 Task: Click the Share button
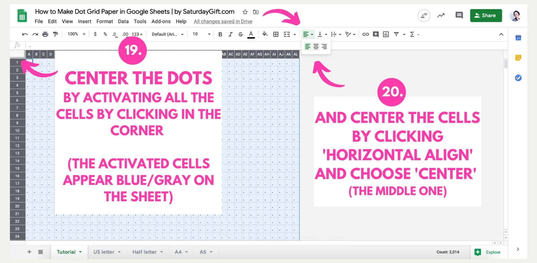486,15
